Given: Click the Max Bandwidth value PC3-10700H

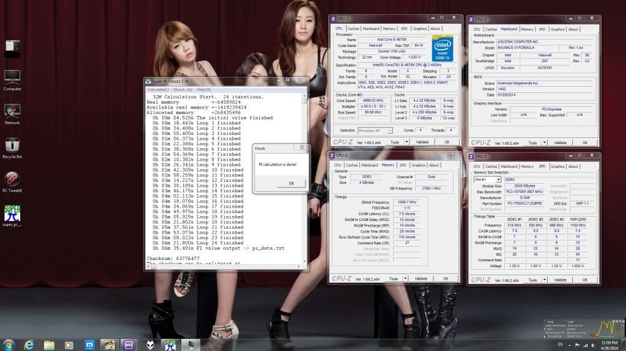Looking at the screenshot, I should 525,192.
